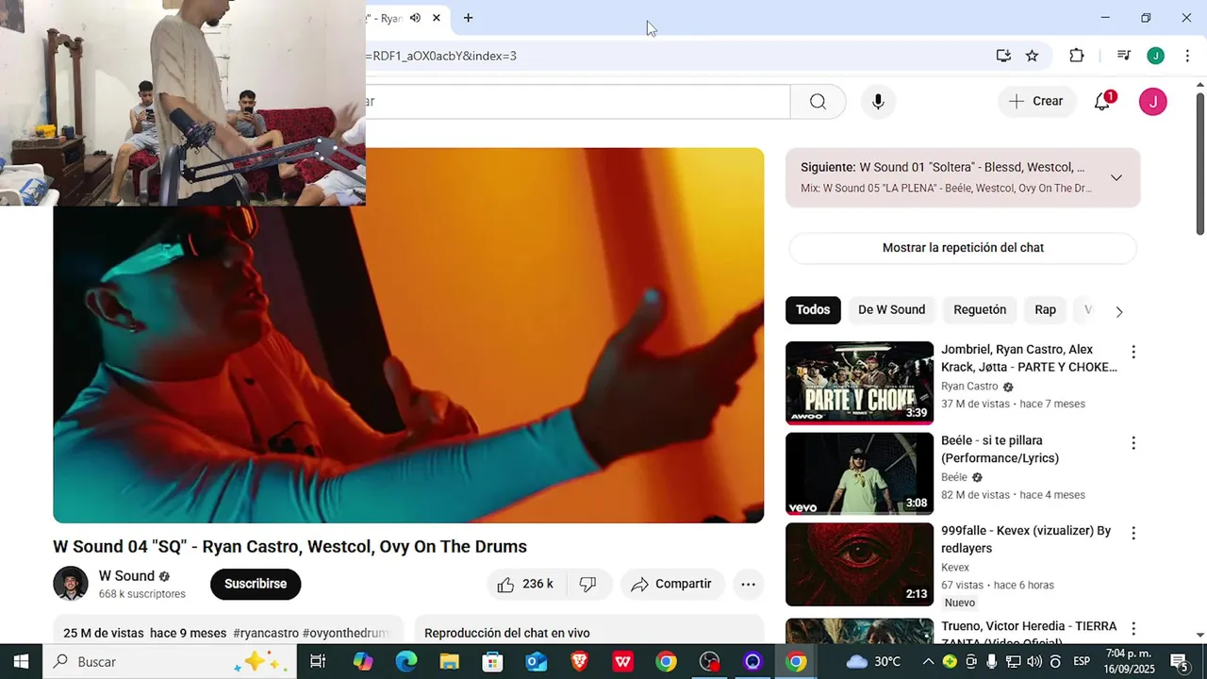The width and height of the screenshot is (1207, 679).
Task: Click Mostrar la repetición del chat
Action: coord(963,248)
